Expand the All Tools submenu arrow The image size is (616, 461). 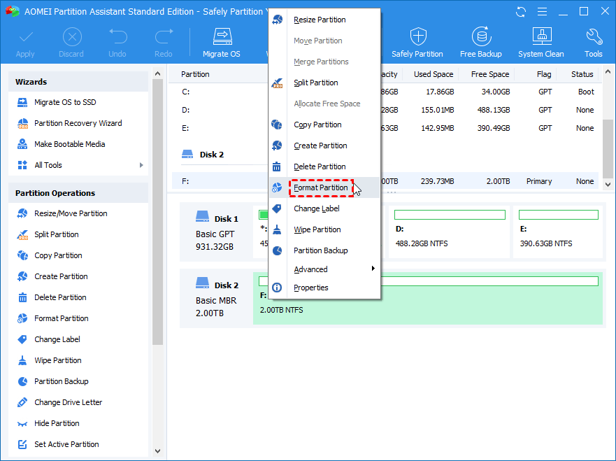tap(141, 165)
